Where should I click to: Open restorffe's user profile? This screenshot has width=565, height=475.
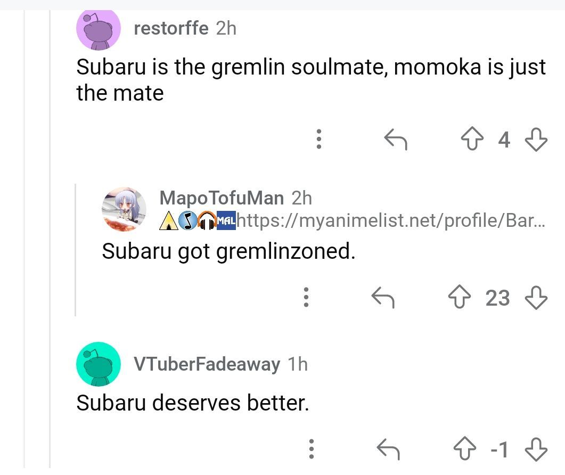click(x=171, y=28)
